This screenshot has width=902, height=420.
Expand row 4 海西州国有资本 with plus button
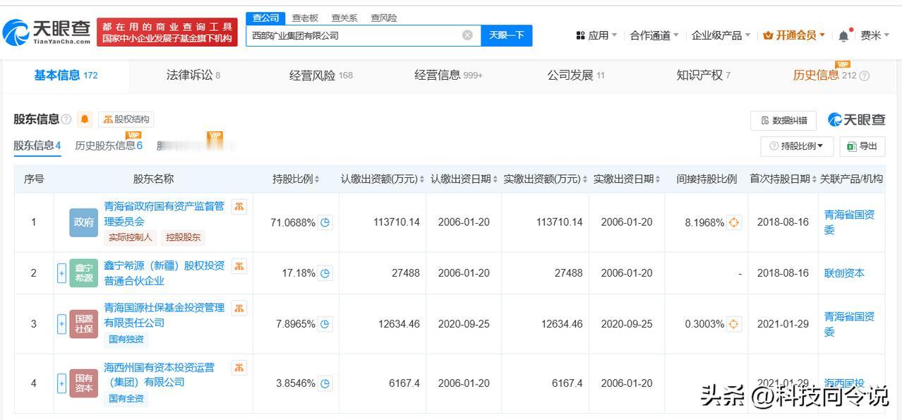61,383
